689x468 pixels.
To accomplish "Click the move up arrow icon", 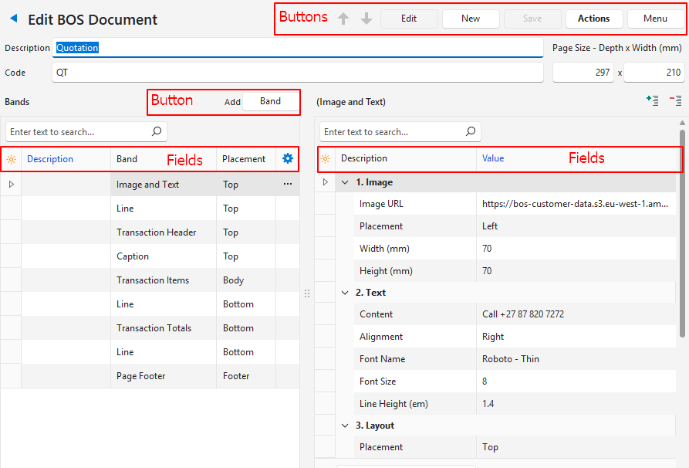I will tap(343, 19).
